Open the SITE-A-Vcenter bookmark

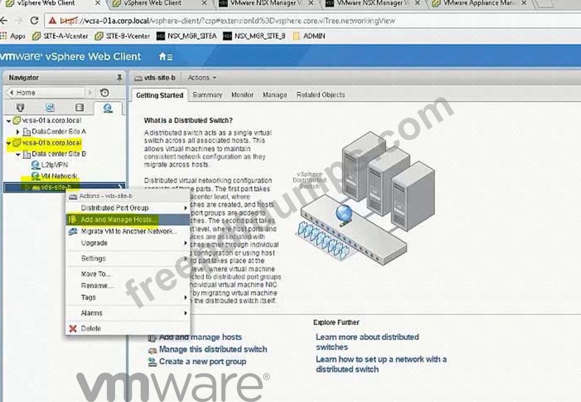[x=61, y=36]
